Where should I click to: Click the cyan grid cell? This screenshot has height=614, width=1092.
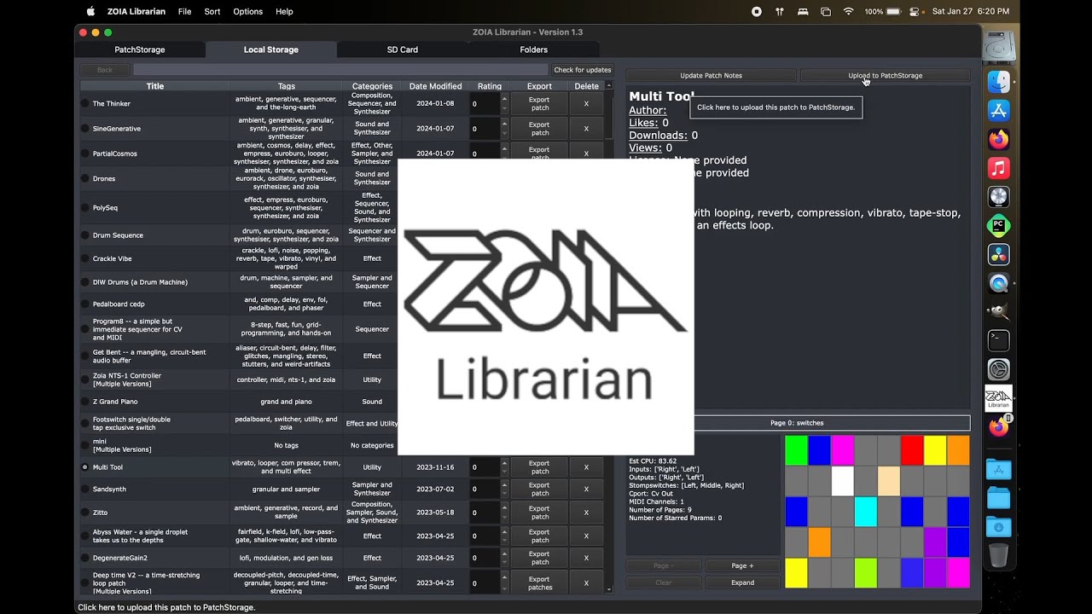[x=865, y=512]
